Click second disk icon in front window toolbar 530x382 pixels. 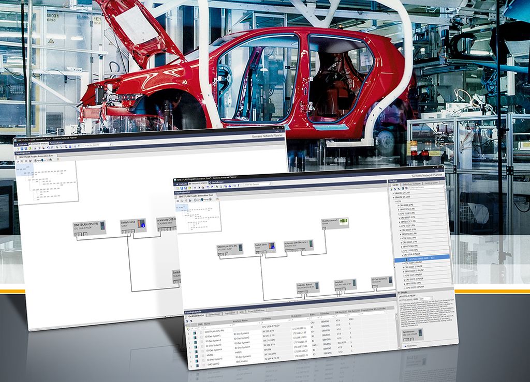[185, 188]
